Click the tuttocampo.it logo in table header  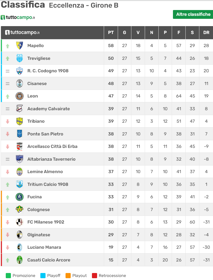[x=22, y=33]
